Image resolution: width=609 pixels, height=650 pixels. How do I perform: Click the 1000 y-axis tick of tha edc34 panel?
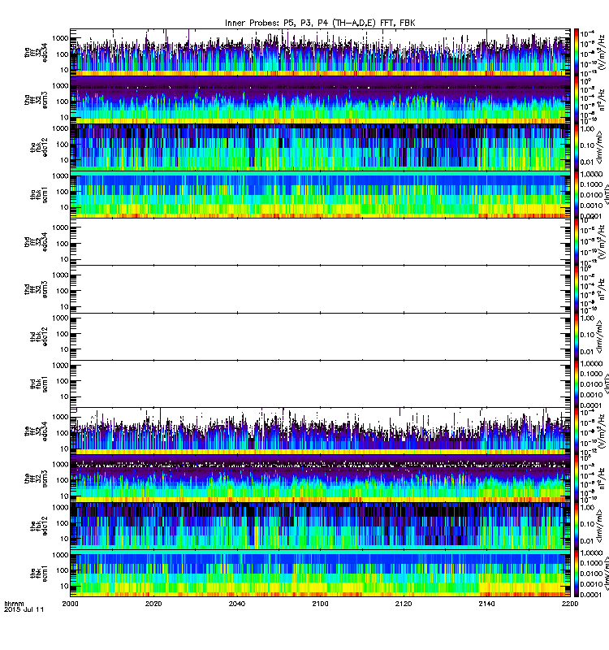(60, 38)
